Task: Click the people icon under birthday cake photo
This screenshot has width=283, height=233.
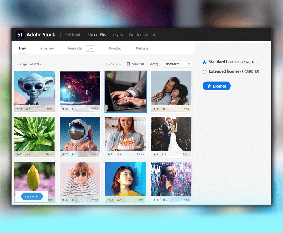Action: (118, 154)
